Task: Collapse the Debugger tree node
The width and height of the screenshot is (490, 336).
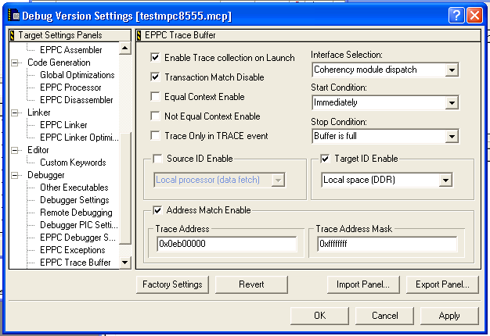Action: 15,175
